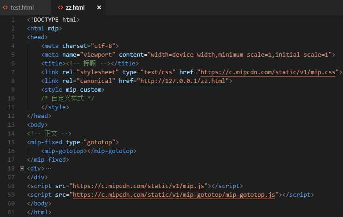Click the "gototop" type value

(100, 142)
